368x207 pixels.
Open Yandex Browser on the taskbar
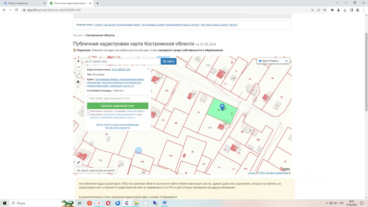coord(99,203)
